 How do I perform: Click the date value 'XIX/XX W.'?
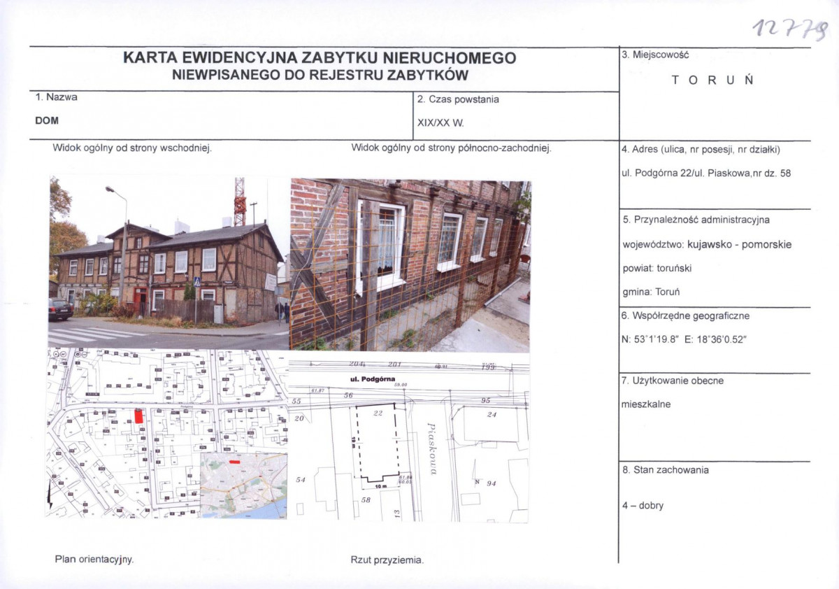[x=440, y=122]
